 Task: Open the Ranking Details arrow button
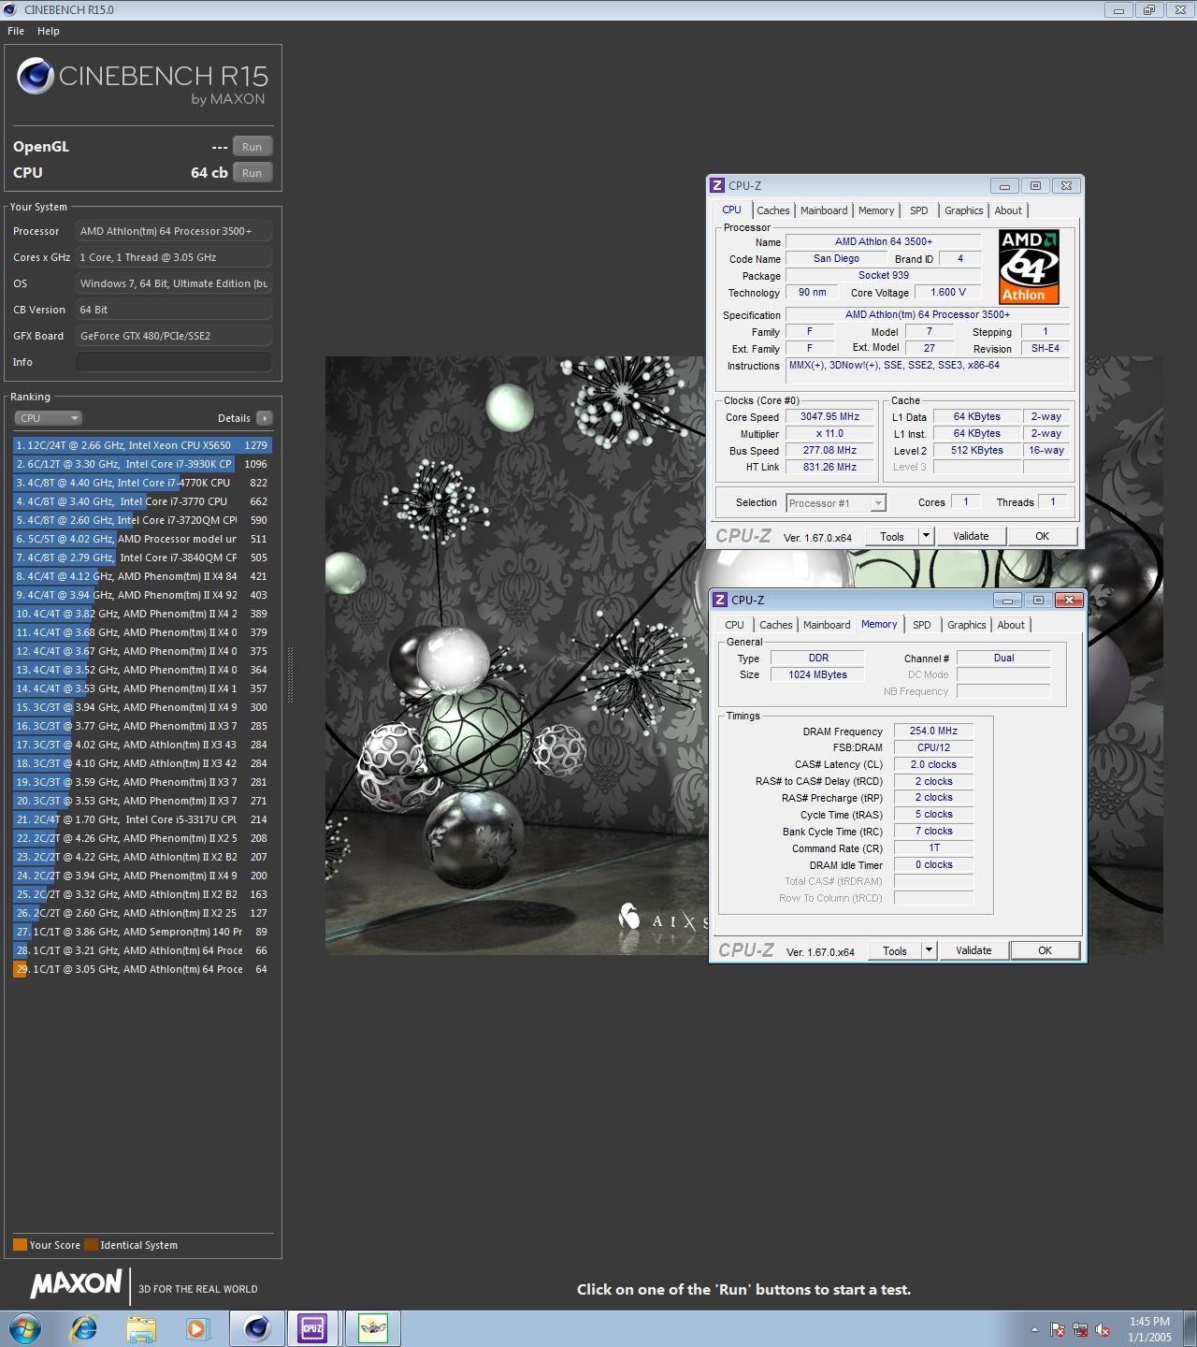coord(264,418)
